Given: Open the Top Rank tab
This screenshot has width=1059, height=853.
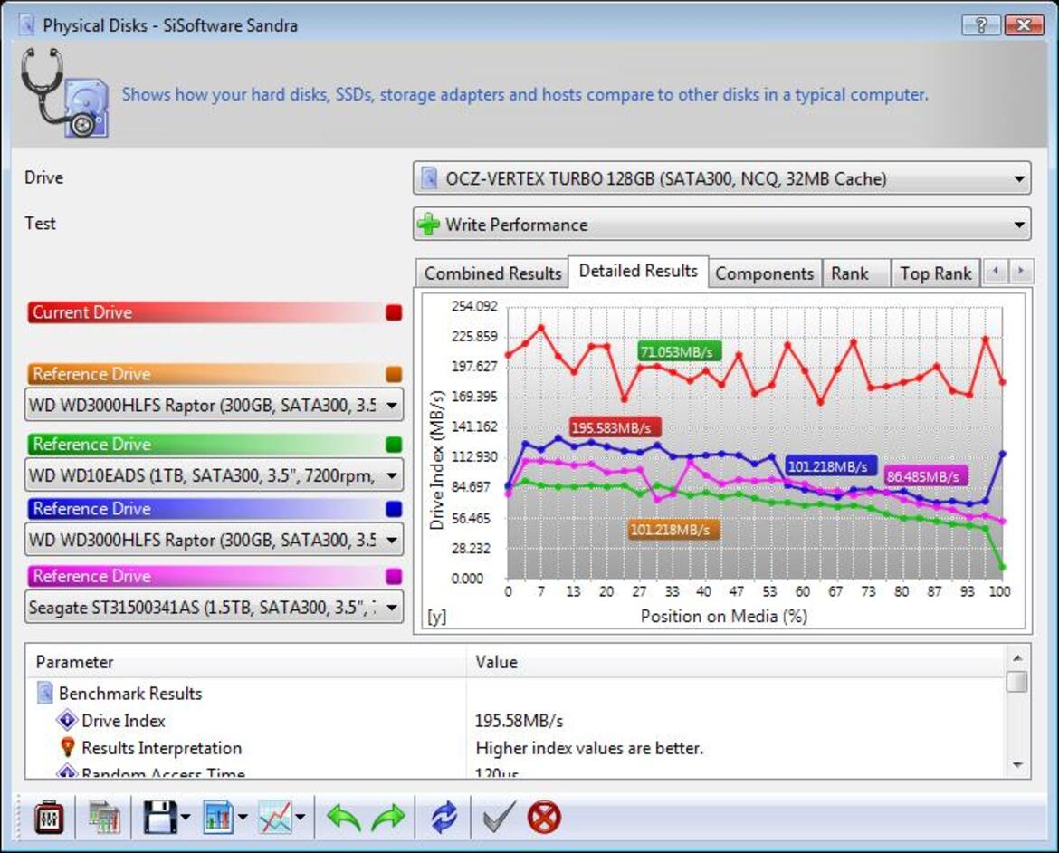Looking at the screenshot, I should pyautogui.click(x=935, y=273).
